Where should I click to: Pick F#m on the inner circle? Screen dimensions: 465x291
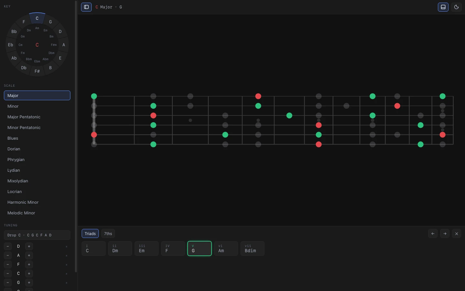pos(54,45)
